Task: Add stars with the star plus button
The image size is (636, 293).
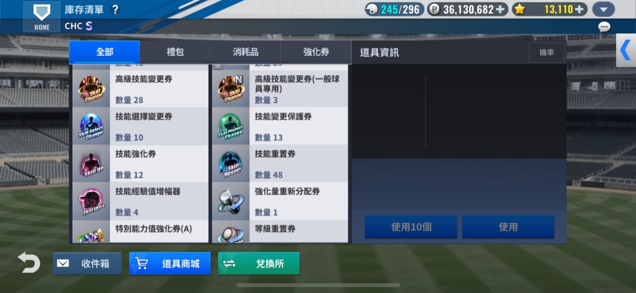Action: [x=580, y=9]
